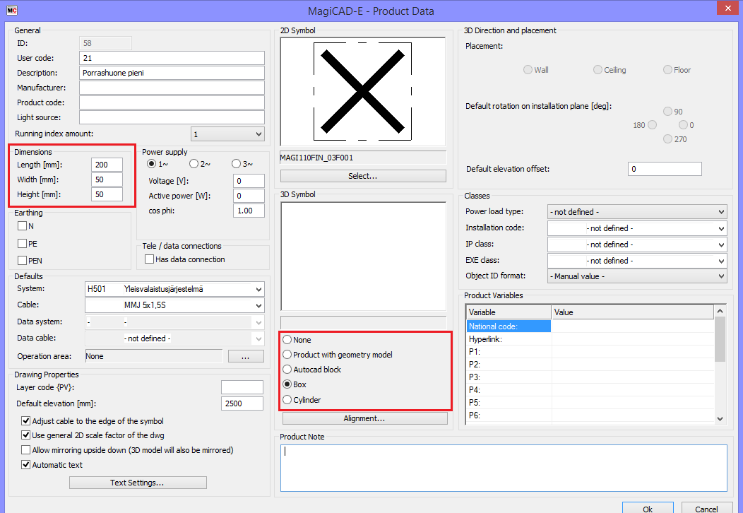Viewport: 743px width, 513px height.
Task: Toggle Use general 2D scale factor of the dwg
Action: coord(26,435)
